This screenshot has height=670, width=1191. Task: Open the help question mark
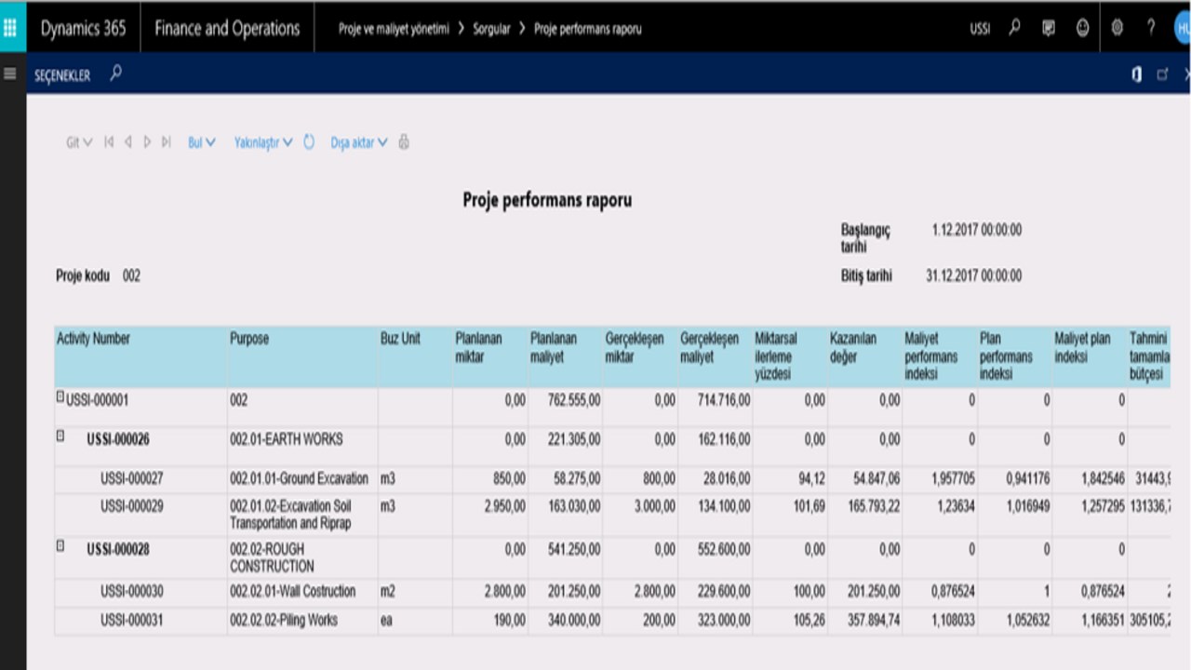(1151, 28)
